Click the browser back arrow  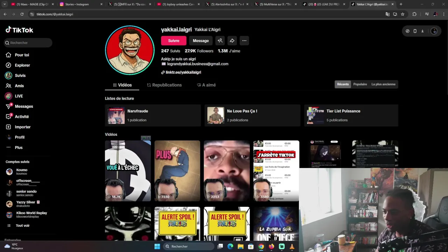[5, 14]
